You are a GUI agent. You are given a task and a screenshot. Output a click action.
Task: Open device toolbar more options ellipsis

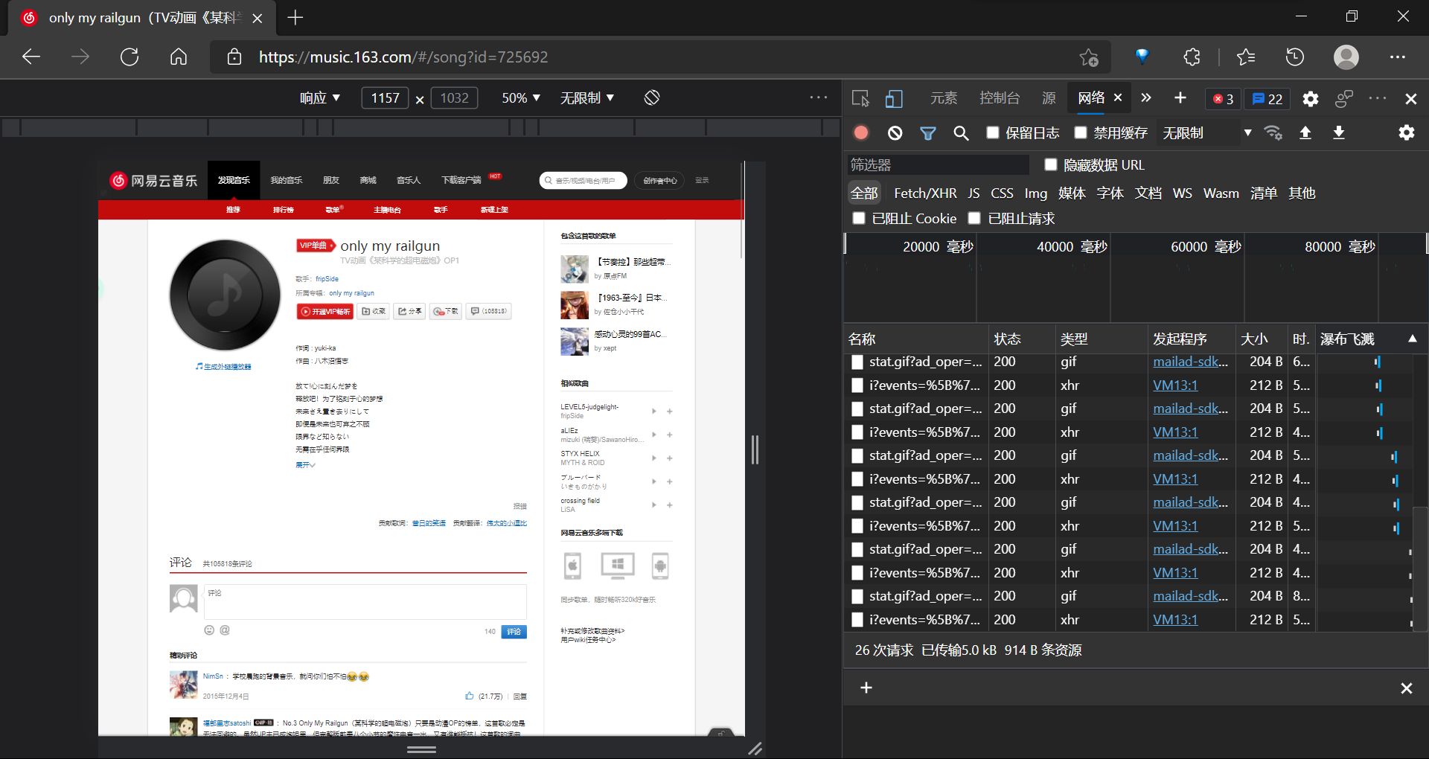(x=819, y=97)
